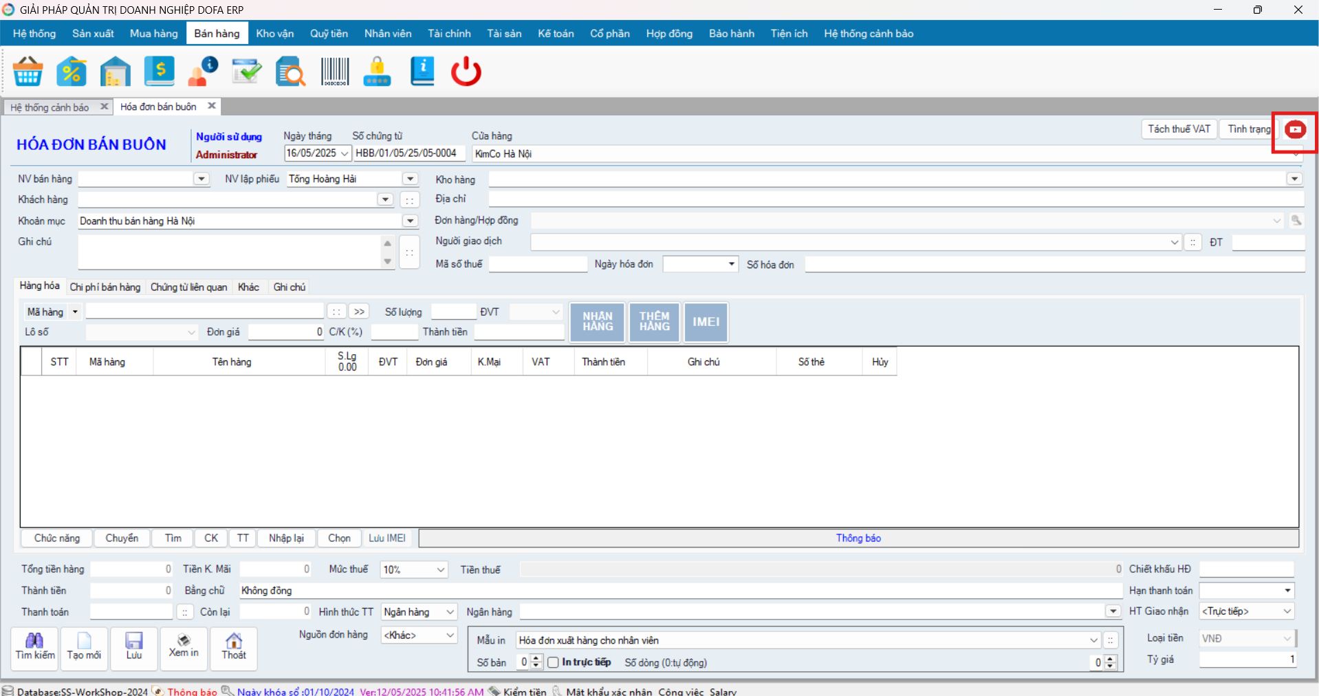The image size is (1319, 696).
Task: Click the Tách thuế VAT button
Action: 1179,129
